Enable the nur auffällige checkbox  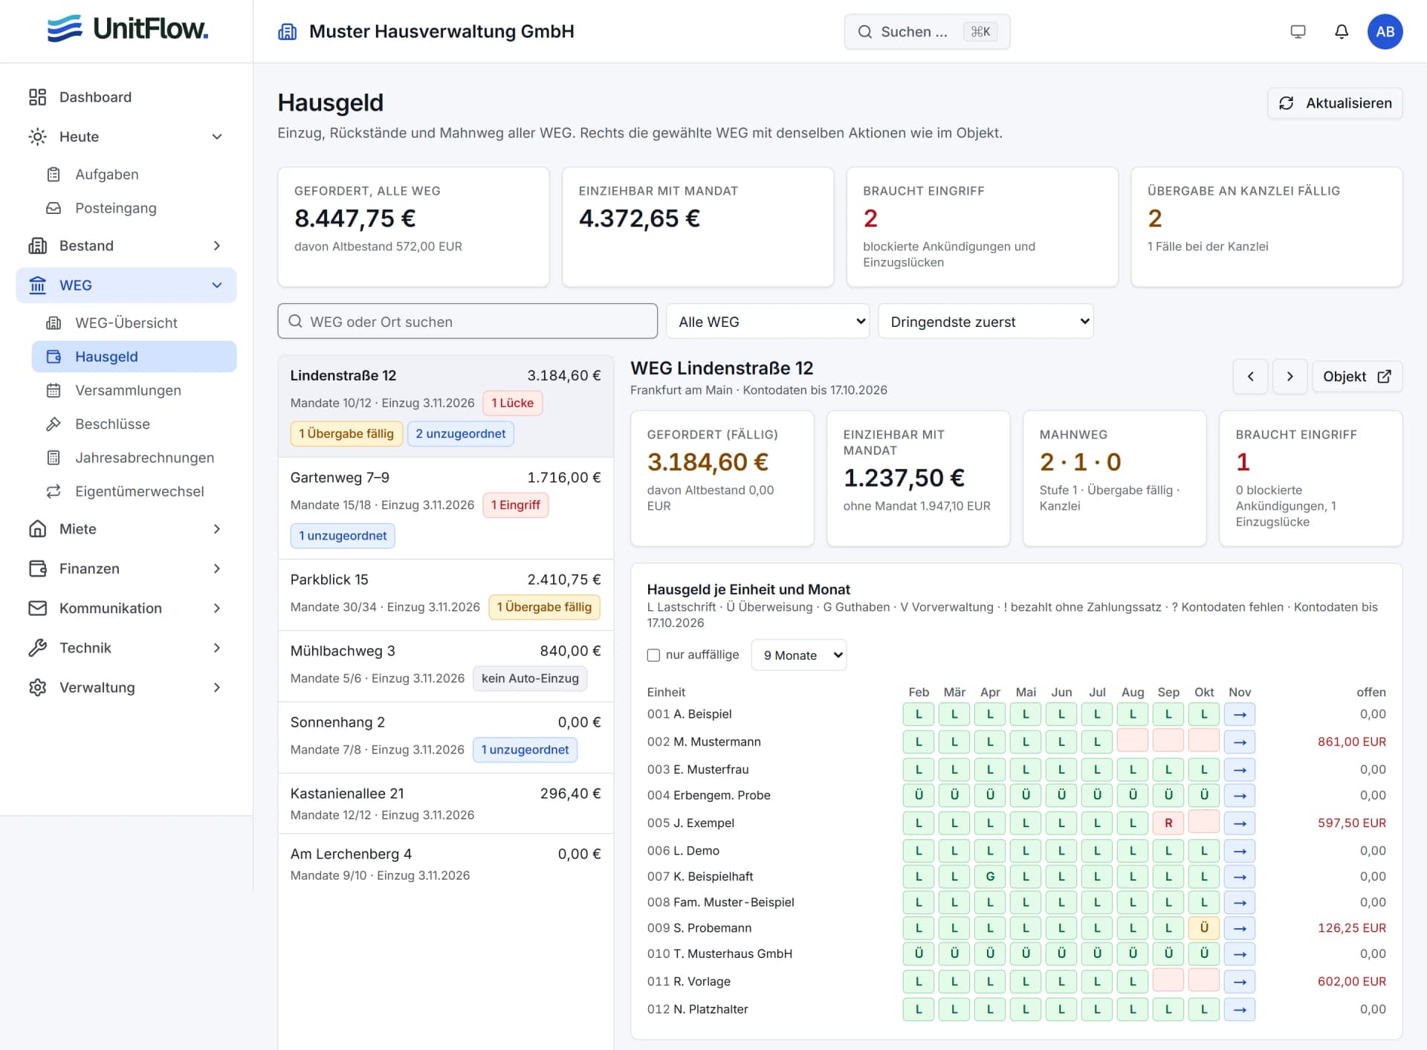click(653, 655)
